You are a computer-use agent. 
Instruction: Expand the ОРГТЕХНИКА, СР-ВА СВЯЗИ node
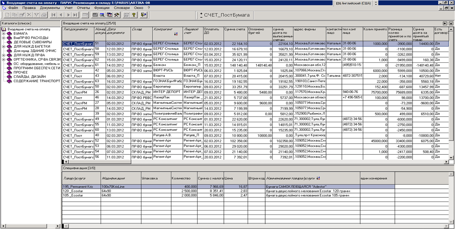[x=4, y=59]
